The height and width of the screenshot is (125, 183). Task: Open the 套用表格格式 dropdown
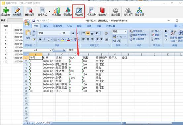139,35
